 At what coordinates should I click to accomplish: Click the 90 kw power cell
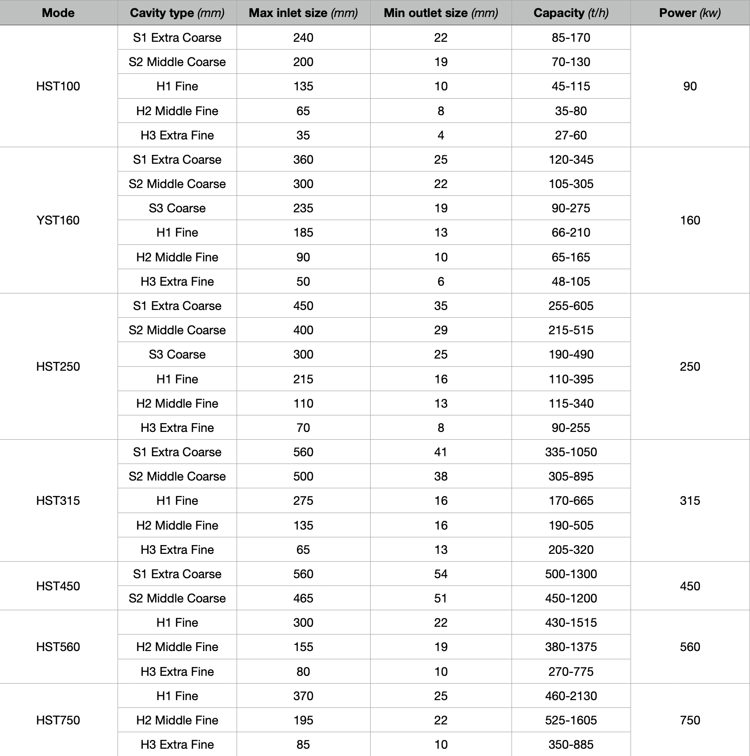[690, 86]
